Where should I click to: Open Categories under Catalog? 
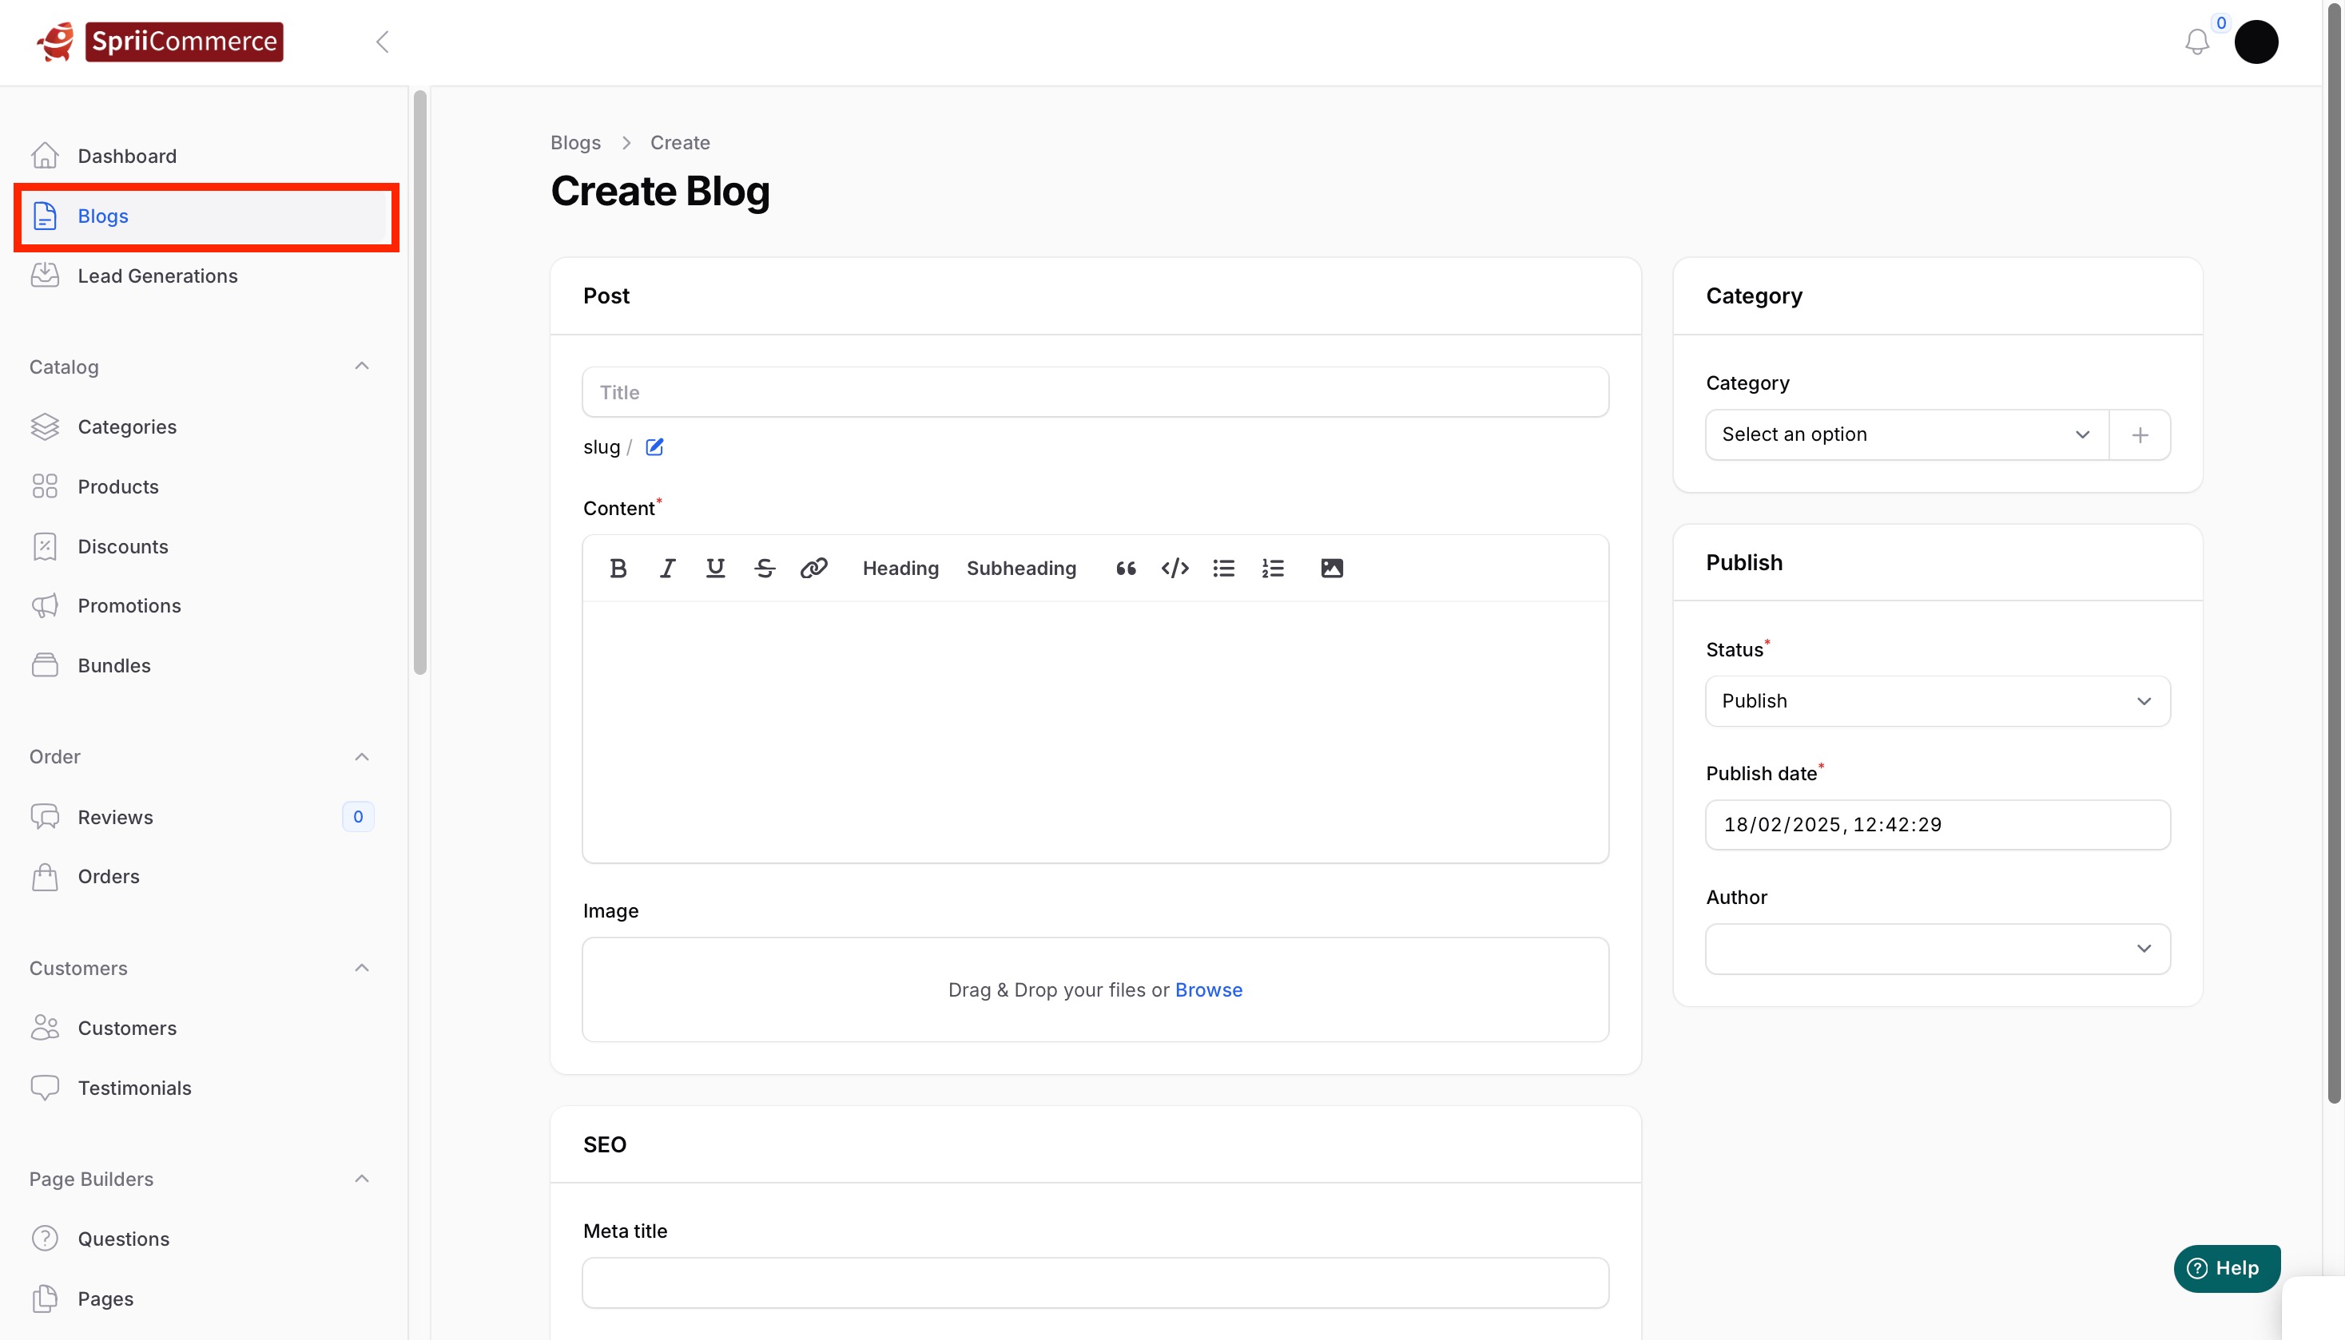pos(205,427)
